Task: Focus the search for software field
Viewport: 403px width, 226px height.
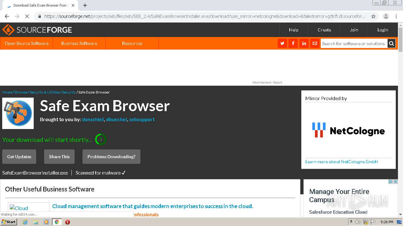Action: 354,44
